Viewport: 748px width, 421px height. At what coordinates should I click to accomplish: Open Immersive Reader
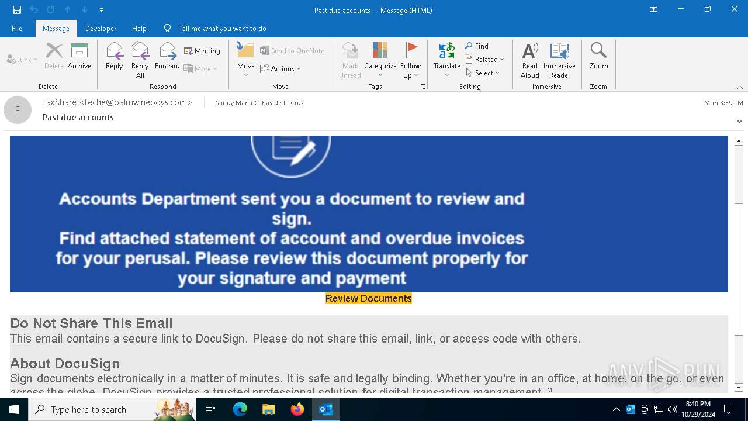coord(560,60)
